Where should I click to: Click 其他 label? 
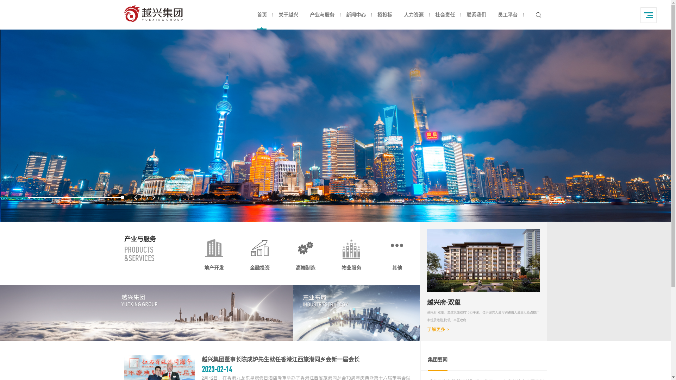pyautogui.click(x=397, y=268)
